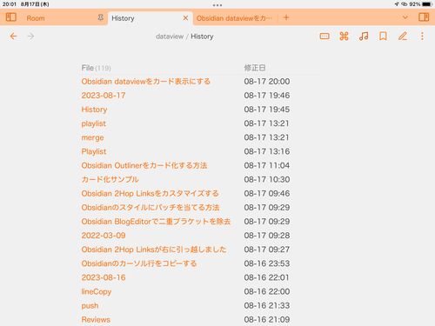Open Obsidian 2Hop Linksをカスタマイズする link
This screenshot has height=326, width=435.
pyautogui.click(x=150, y=193)
